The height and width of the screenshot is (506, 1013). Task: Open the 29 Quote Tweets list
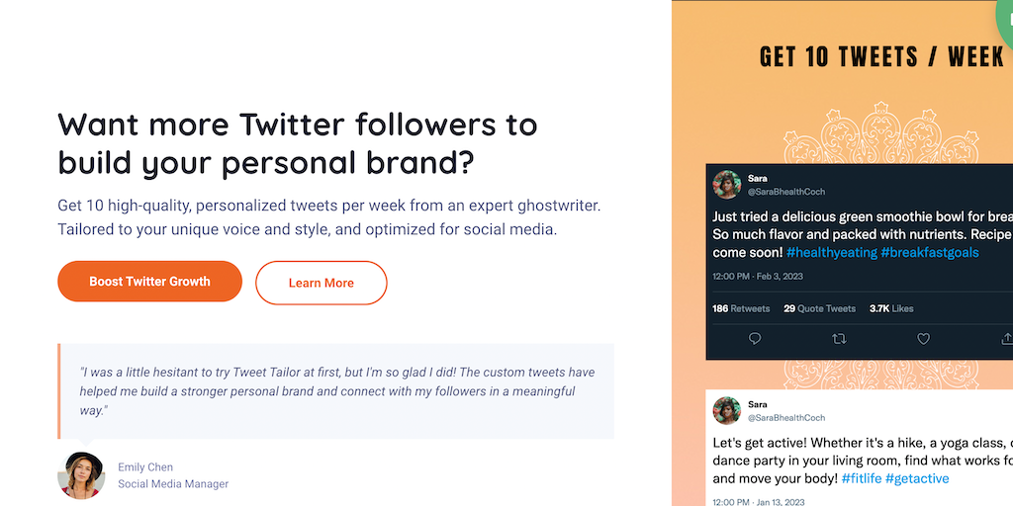pyautogui.click(x=819, y=308)
